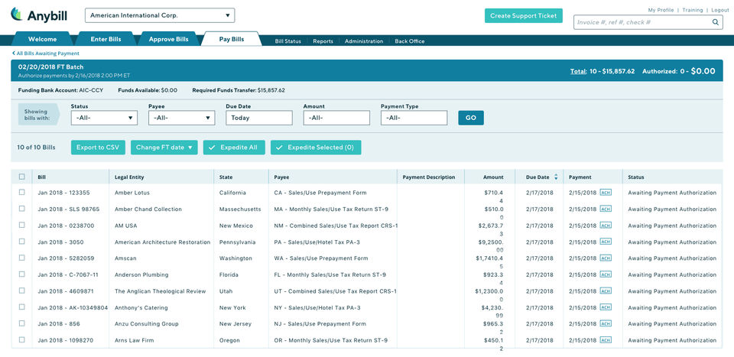Sort by the State column header
The image size is (734, 357).
point(226,177)
